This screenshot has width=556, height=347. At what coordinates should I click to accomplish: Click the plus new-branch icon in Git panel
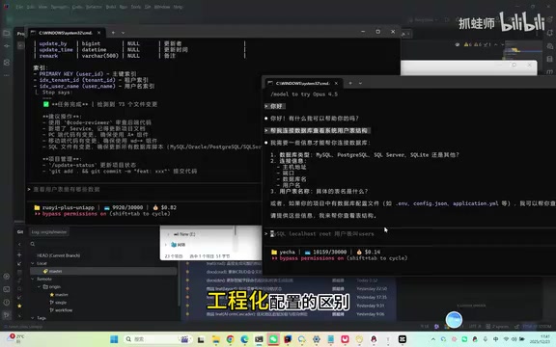tap(19, 254)
